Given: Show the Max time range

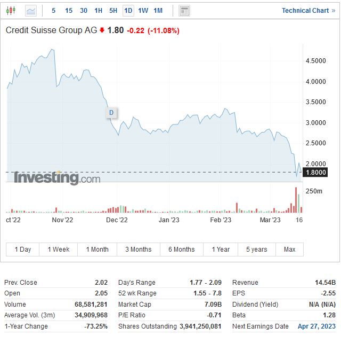Looking at the screenshot, I should click(x=289, y=250).
